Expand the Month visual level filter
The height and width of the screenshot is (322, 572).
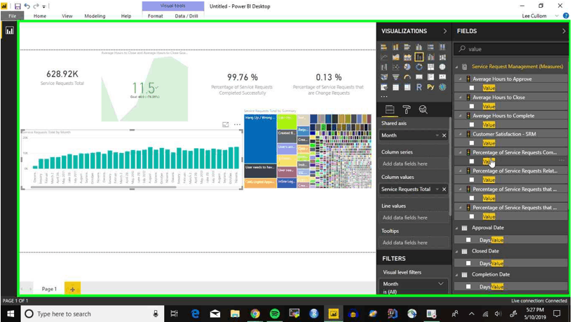441,283
